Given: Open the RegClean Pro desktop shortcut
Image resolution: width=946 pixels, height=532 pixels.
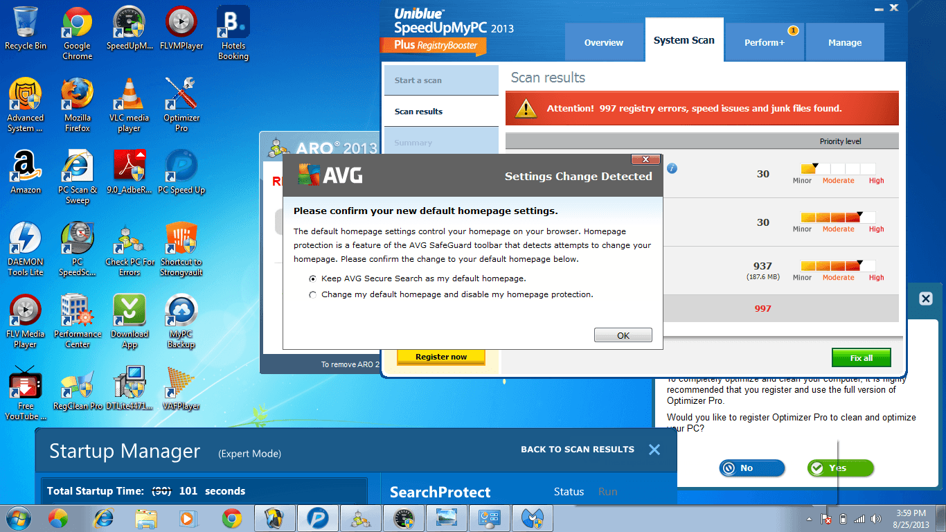Looking at the screenshot, I should click(77, 389).
